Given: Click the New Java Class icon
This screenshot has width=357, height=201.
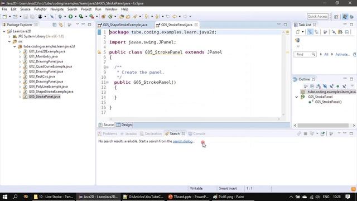Looking at the screenshot, I should point(110,16).
